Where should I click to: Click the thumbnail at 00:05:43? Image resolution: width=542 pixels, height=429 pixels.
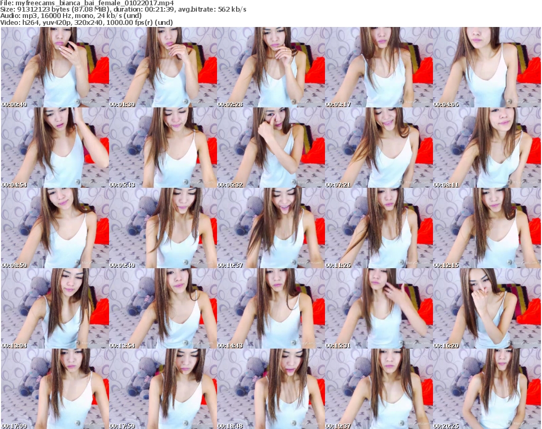[163, 148]
